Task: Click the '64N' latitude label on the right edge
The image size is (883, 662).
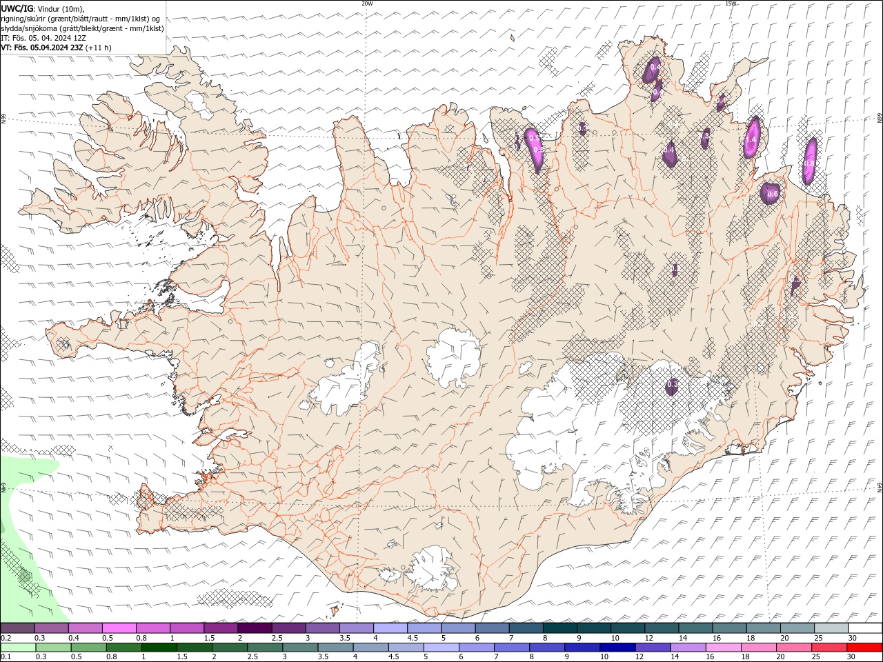Action: coord(880,487)
